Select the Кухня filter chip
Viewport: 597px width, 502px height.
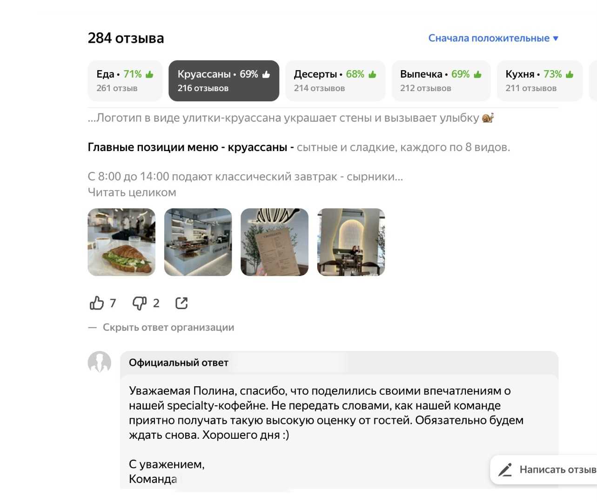tap(540, 81)
